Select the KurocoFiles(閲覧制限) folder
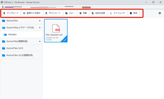Image resolution: width=164 pixels, height=99 pixels. coord(21,41)
